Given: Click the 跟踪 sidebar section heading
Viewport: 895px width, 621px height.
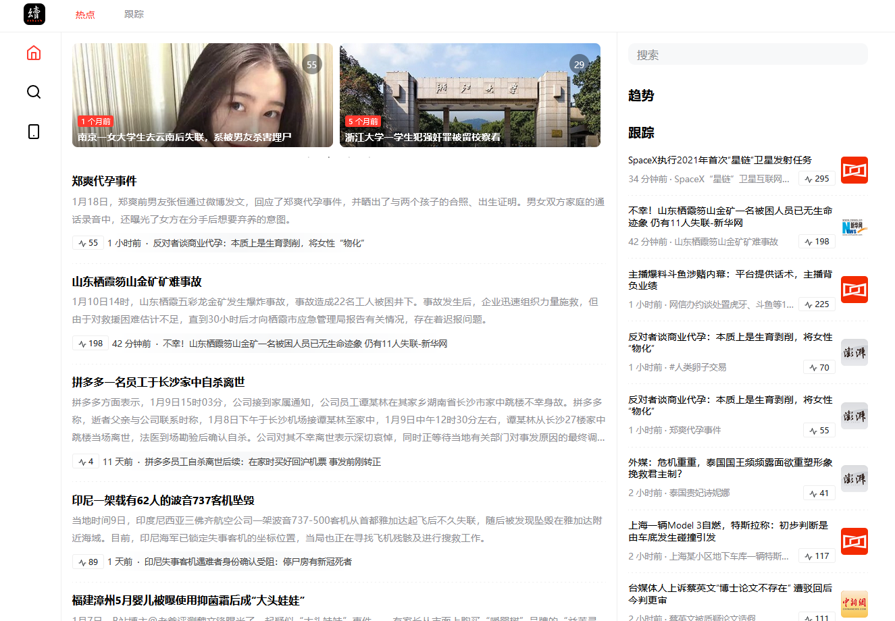Looking at the screenshot, I should [x=641, y=132].
